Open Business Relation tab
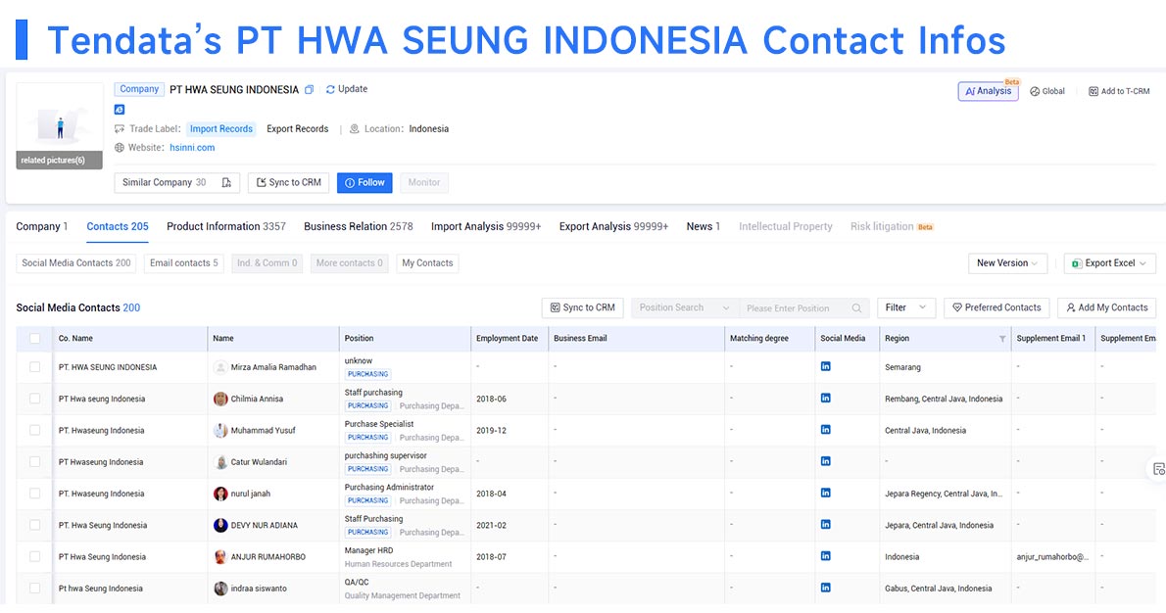This screenshot has height=613, width=1166. 359,226
